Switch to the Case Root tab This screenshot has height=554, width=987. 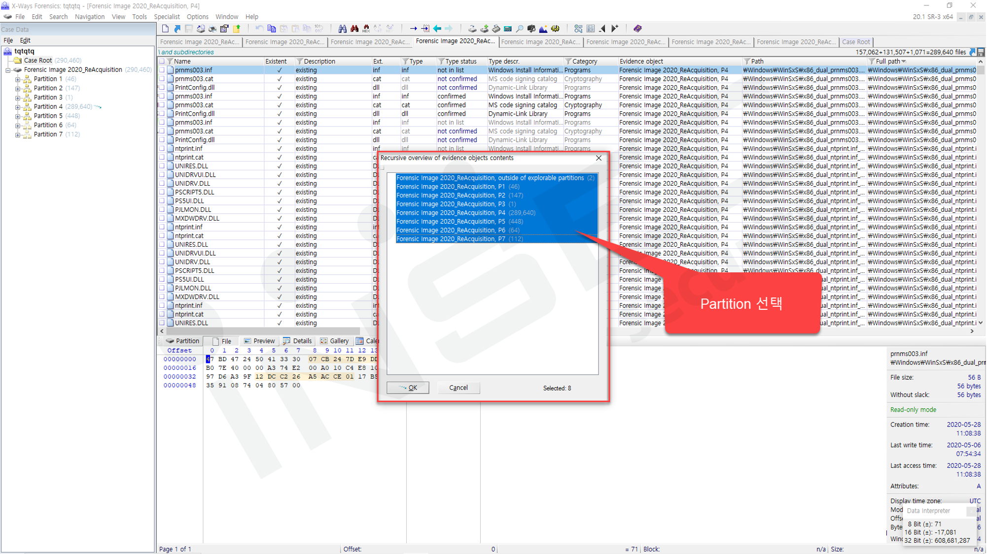click(x=856, y=42)
